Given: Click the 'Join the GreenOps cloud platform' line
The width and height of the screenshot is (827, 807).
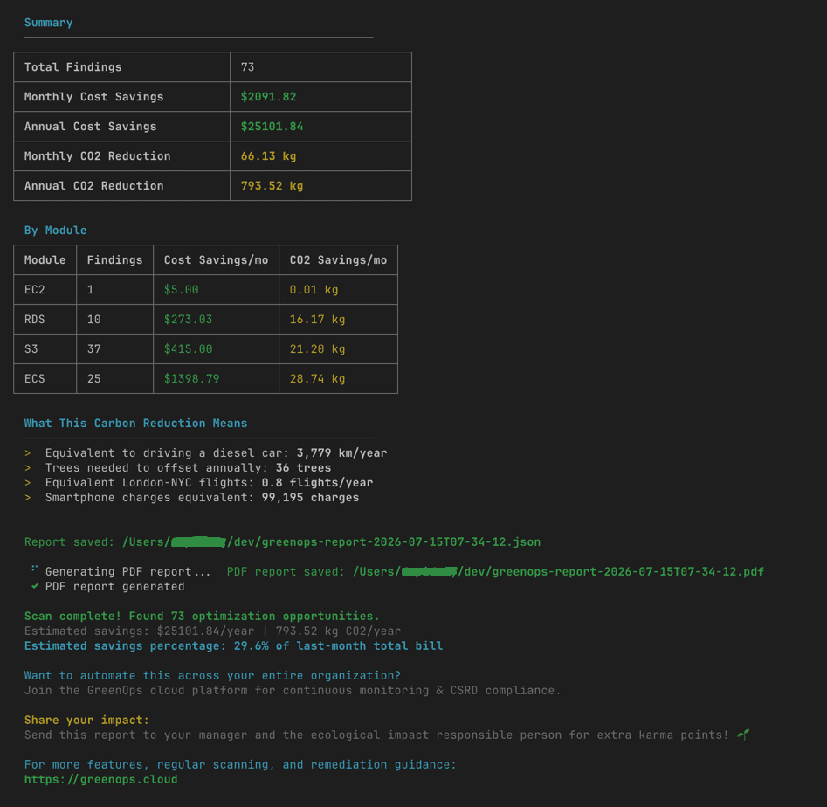Looking at the screenshot, I should pos(293,691).
